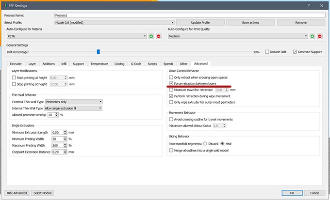Click the Endpoint Extension Distance value field
The height and width of the screenshot is (200, 330).
click(x=57, y=152)
